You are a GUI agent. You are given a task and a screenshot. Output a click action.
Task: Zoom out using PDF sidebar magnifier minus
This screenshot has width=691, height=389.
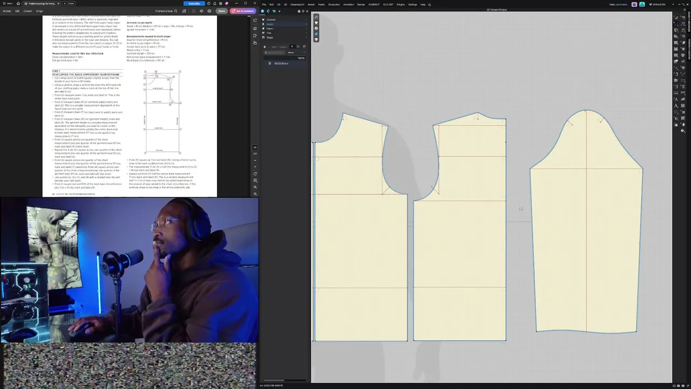point(255,193)
